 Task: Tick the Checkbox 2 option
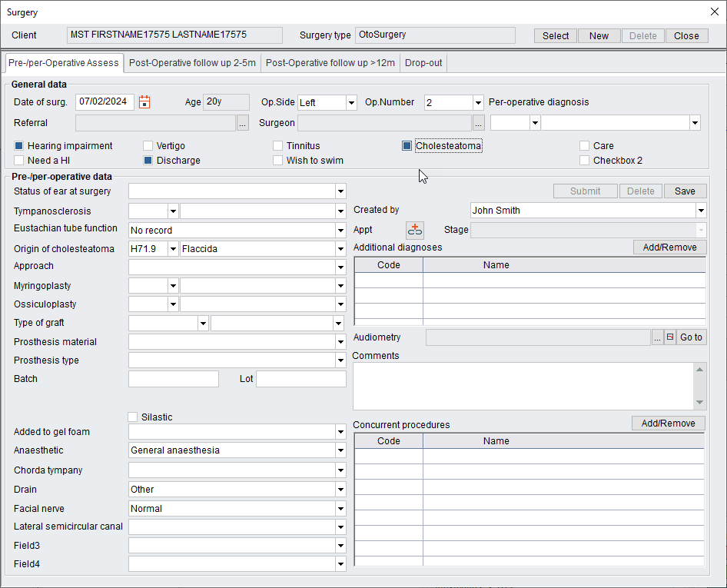584,161
